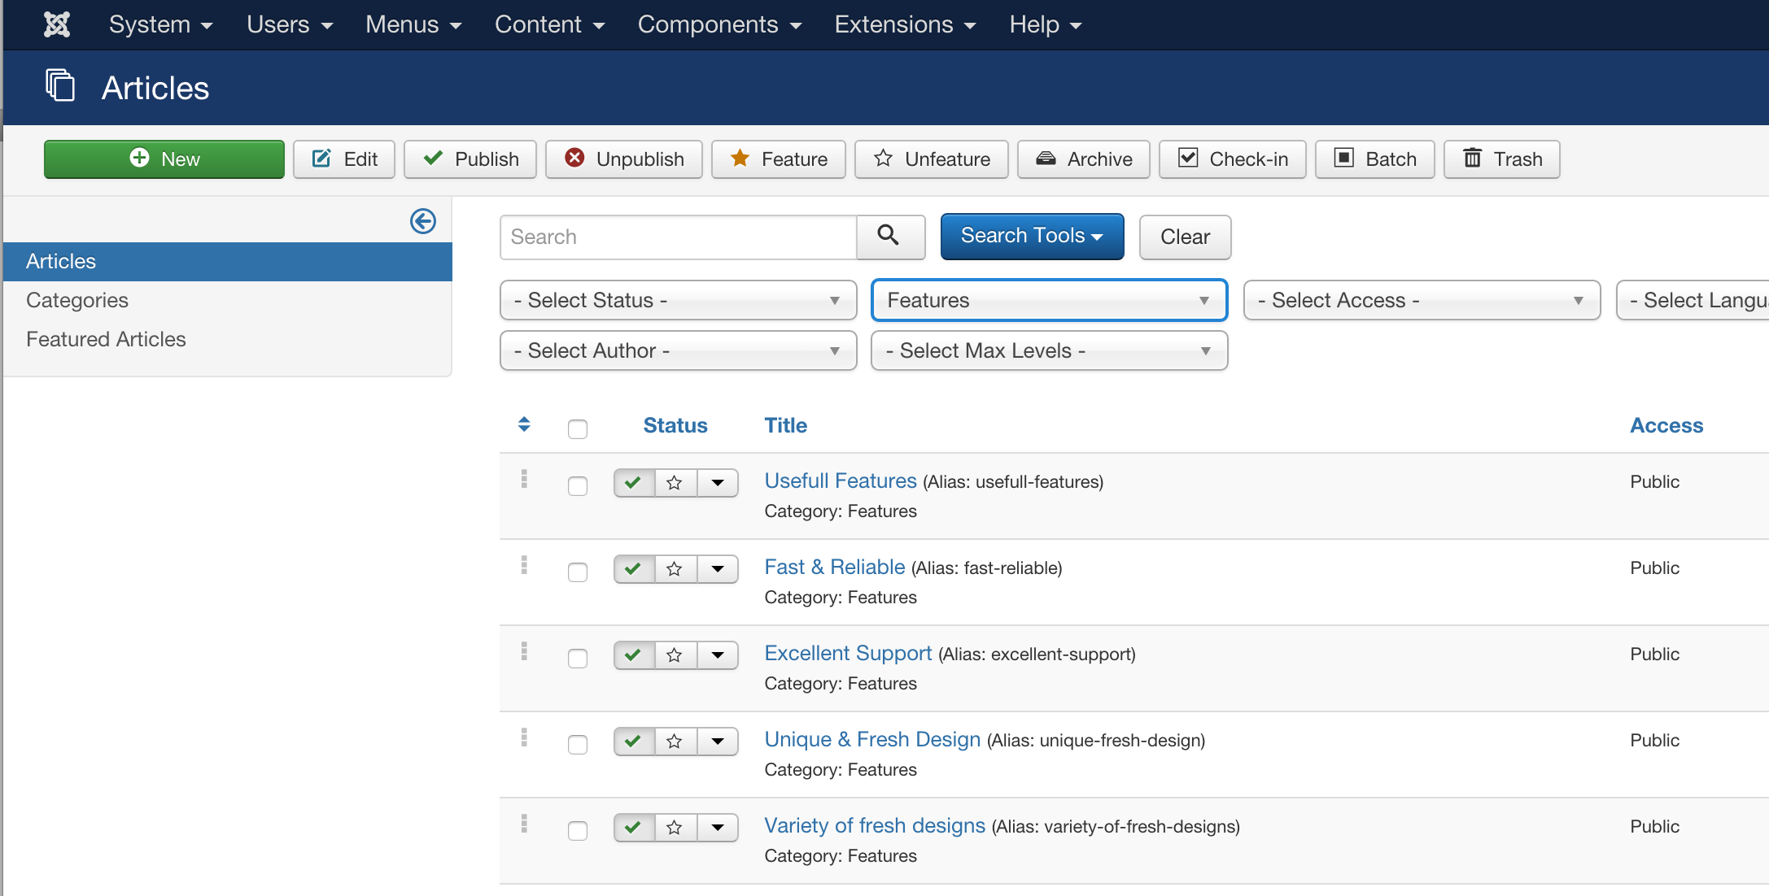Toggle published checkmark for Fast & Reliable
This screenshot has width=1769, height=896.
[635, 569]
